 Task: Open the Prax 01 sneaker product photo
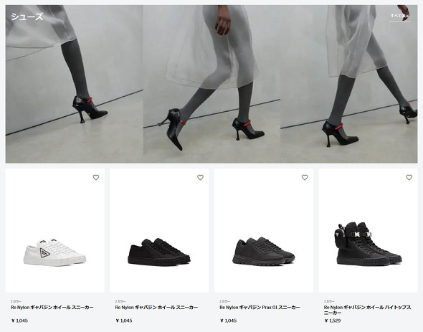(264, 252)
